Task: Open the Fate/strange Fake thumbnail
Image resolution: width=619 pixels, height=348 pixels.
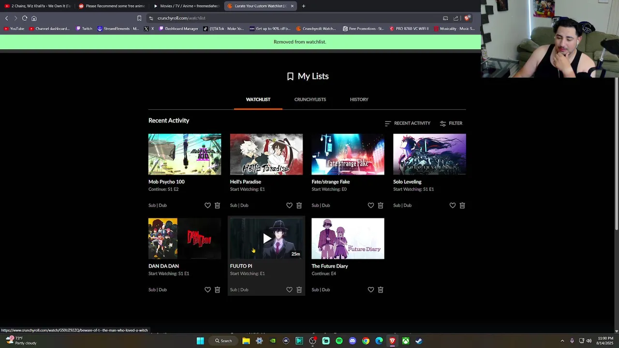Action: tap(348, 154)
